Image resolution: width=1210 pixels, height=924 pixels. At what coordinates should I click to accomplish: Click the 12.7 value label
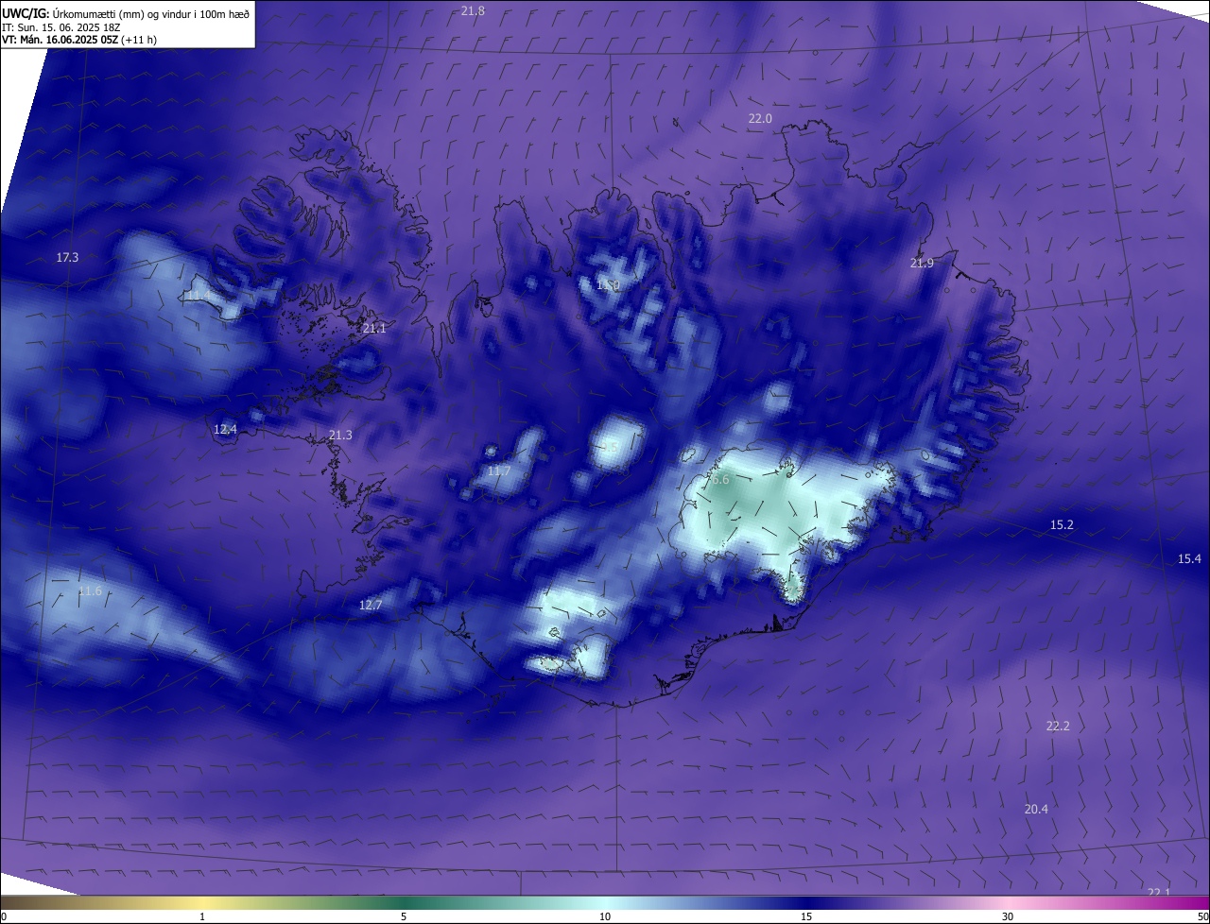(371, 605)
